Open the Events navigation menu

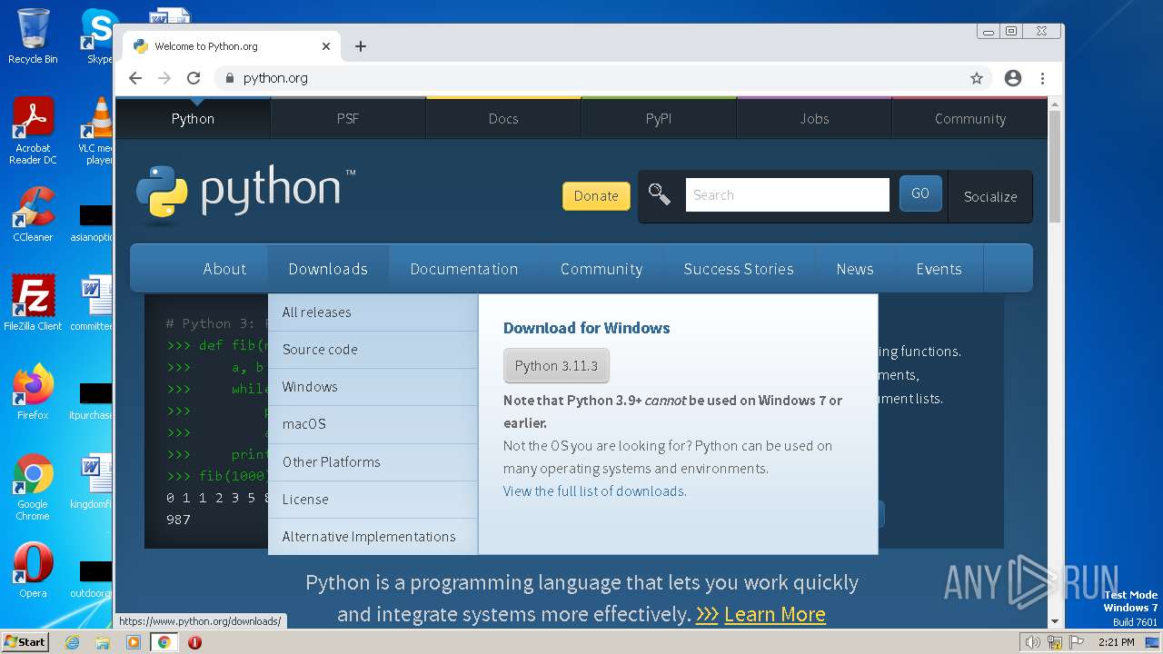click(939, 269)
